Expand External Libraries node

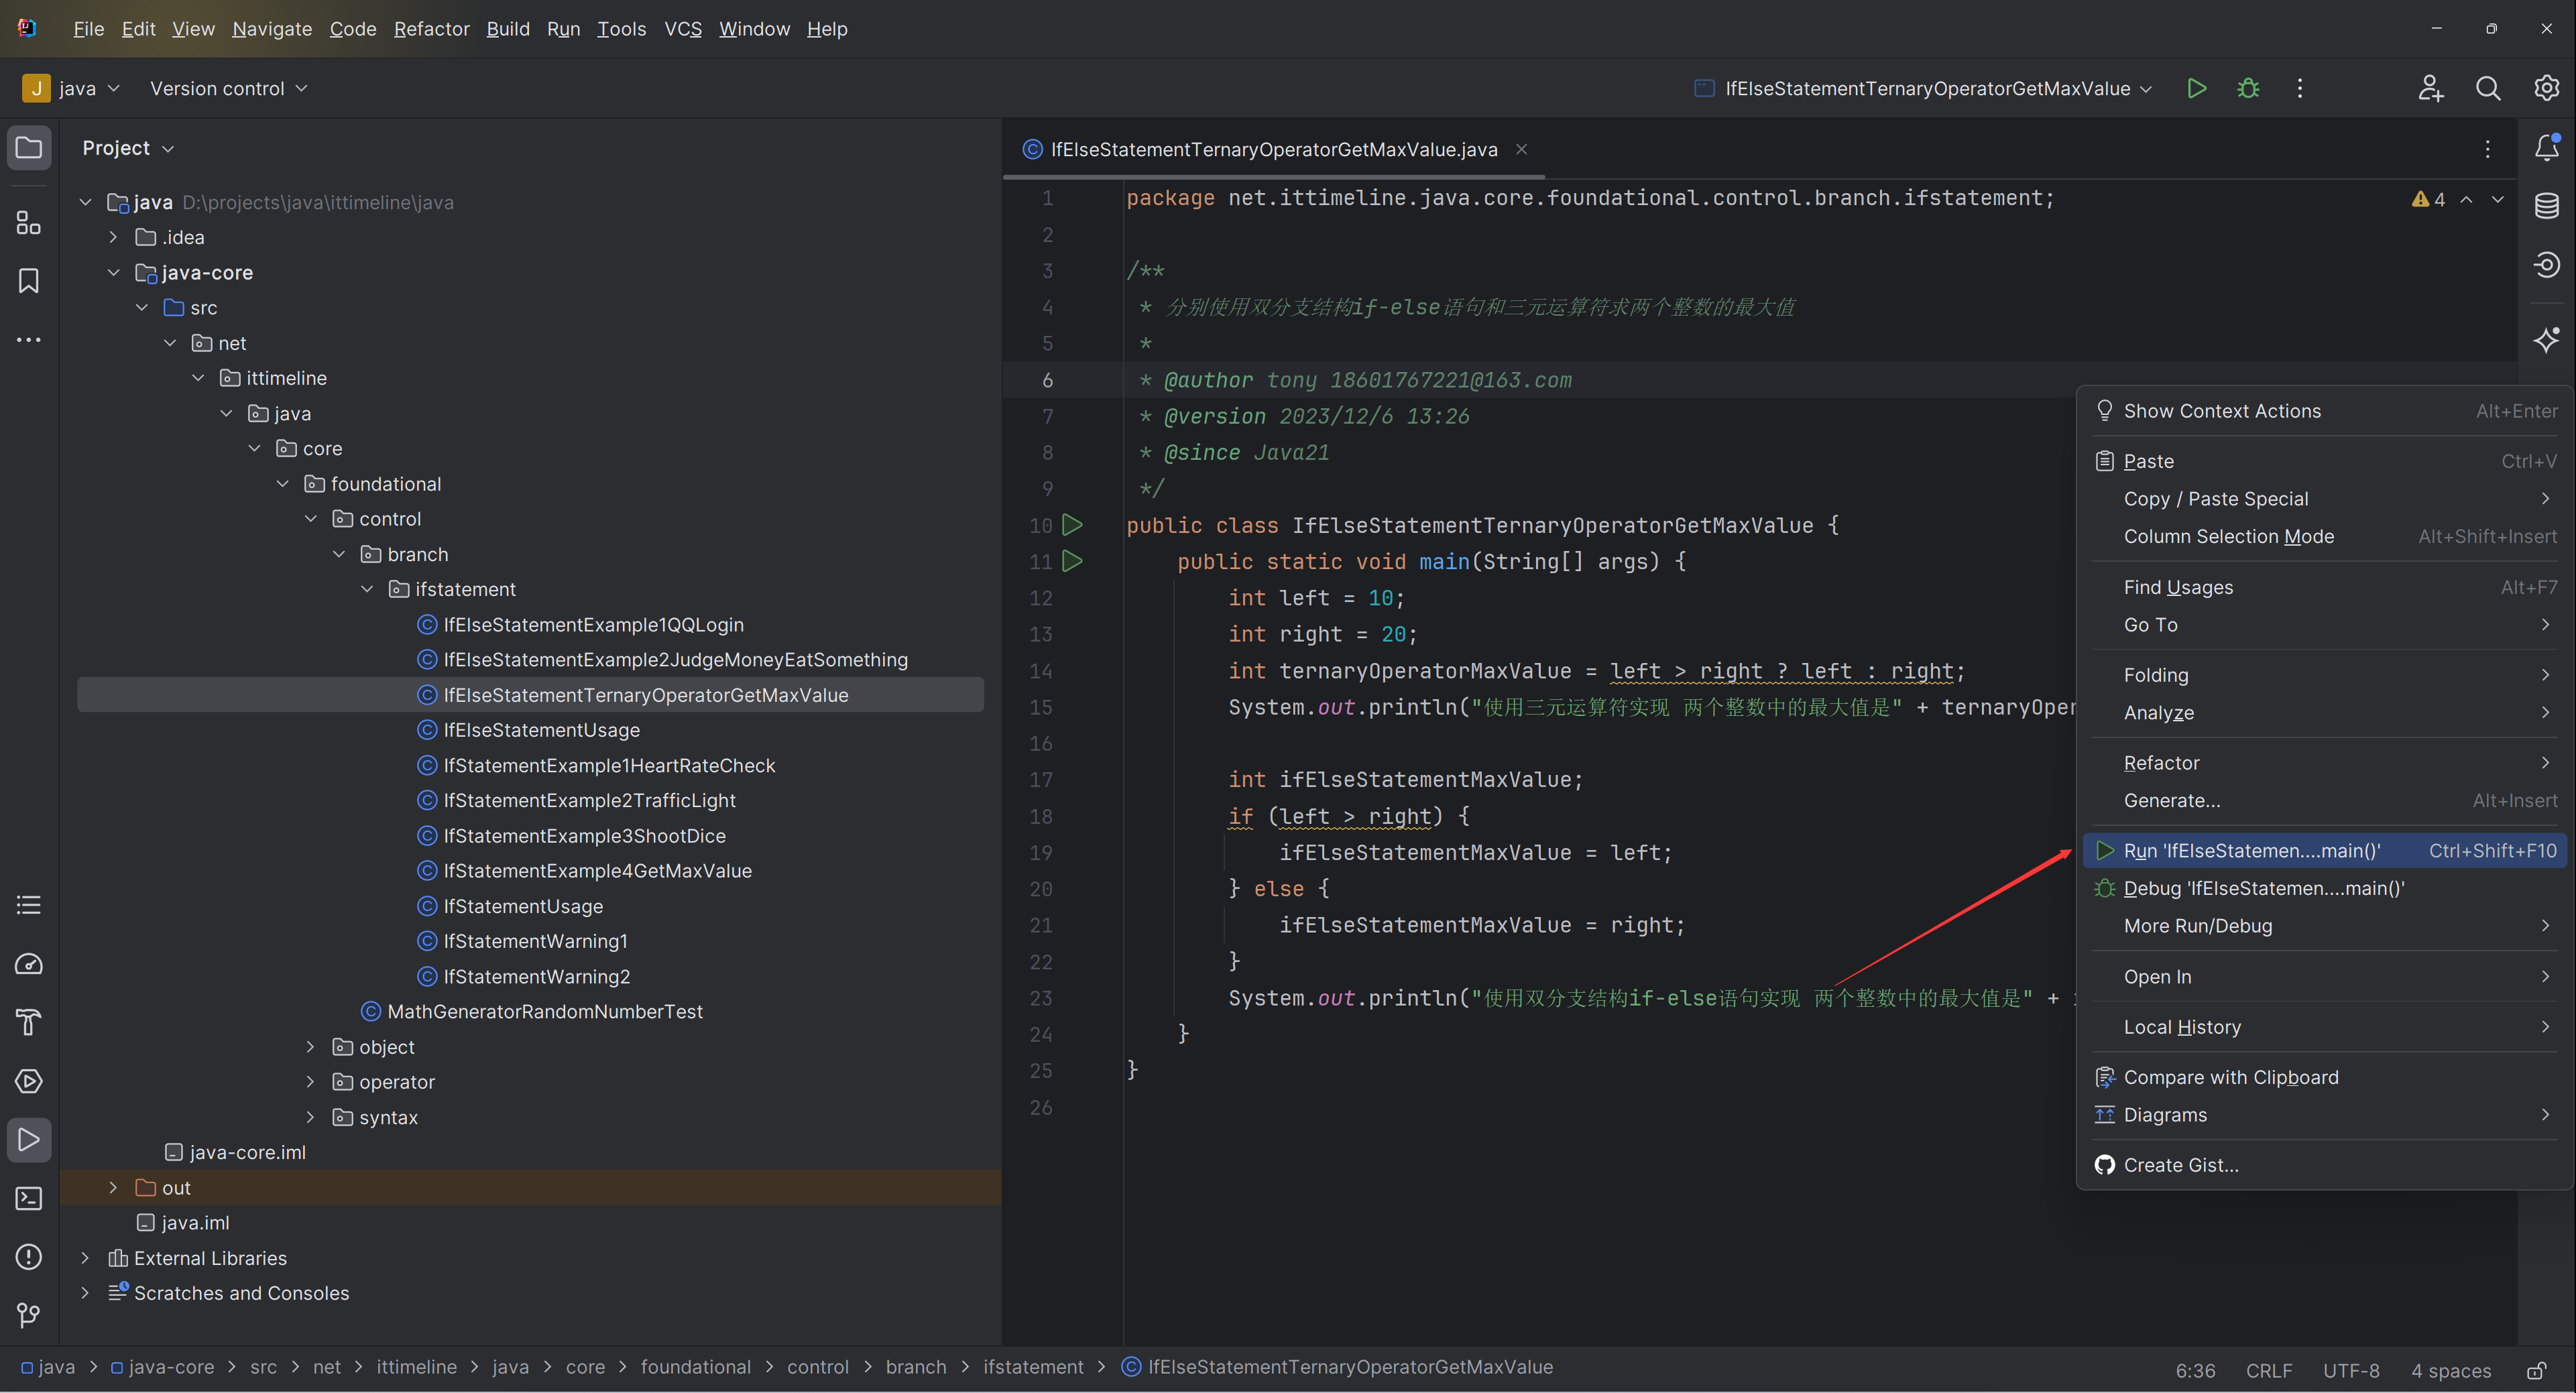pos(85,1258)
